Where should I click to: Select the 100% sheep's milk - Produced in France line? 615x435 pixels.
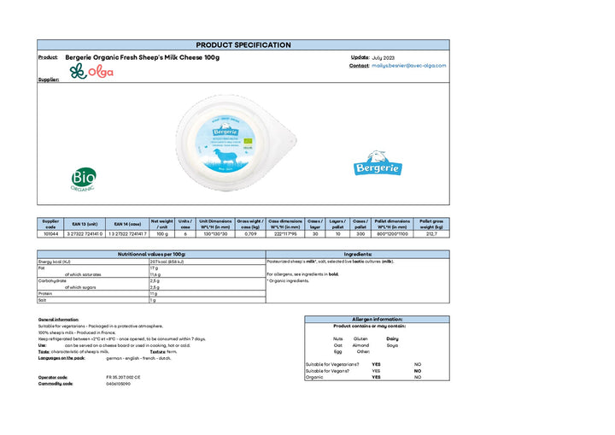[77, 332]
